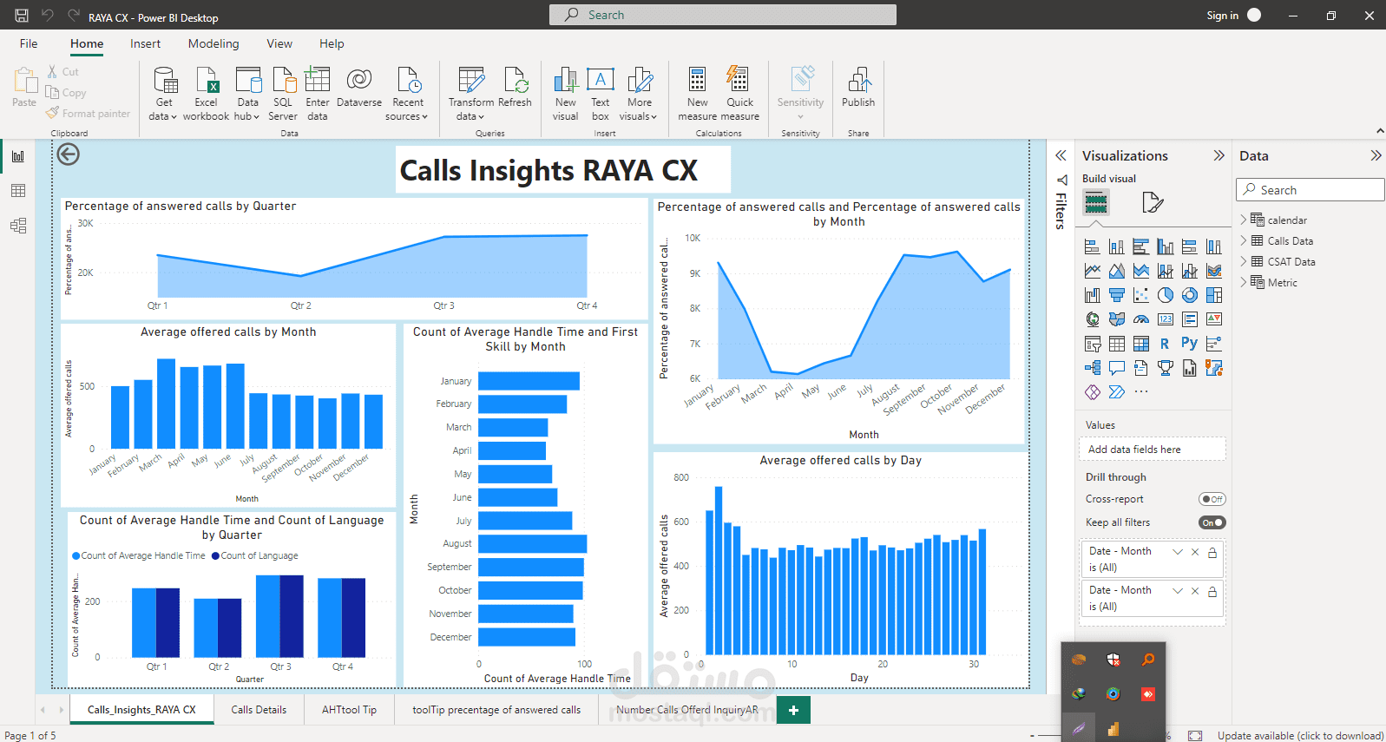Collapse the Visualizations pane
This screenshot has width=1386, height=742.
click(1218, 155)
